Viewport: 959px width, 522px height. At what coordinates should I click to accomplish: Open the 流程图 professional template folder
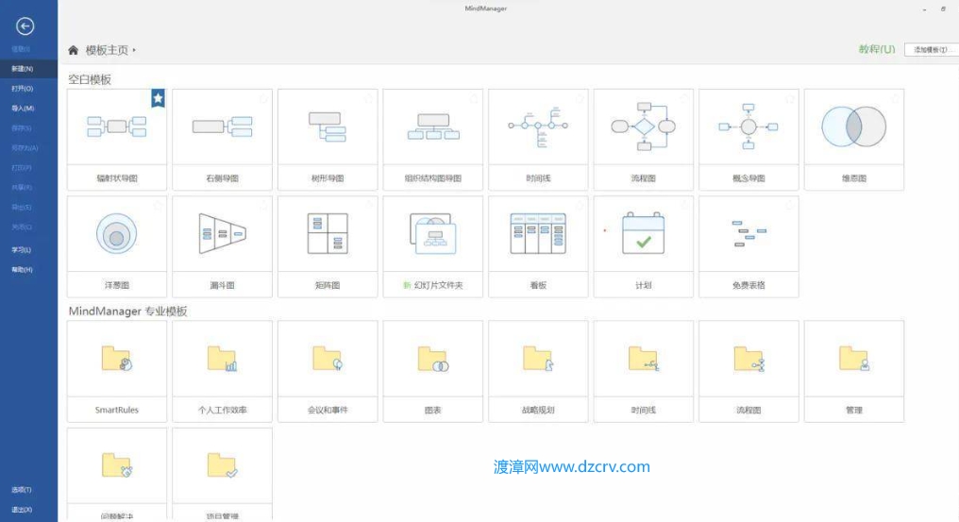pos(749,372)
